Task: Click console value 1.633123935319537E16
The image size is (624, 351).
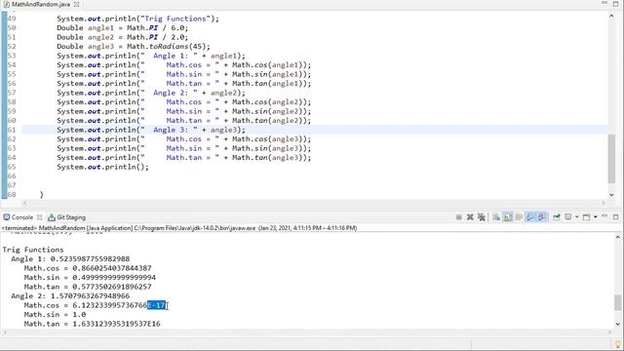Action: pos(116,324)
